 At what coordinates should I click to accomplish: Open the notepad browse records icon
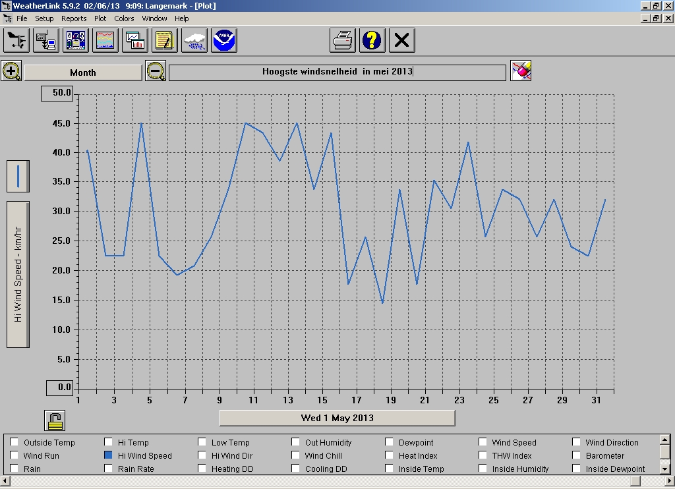165,40
